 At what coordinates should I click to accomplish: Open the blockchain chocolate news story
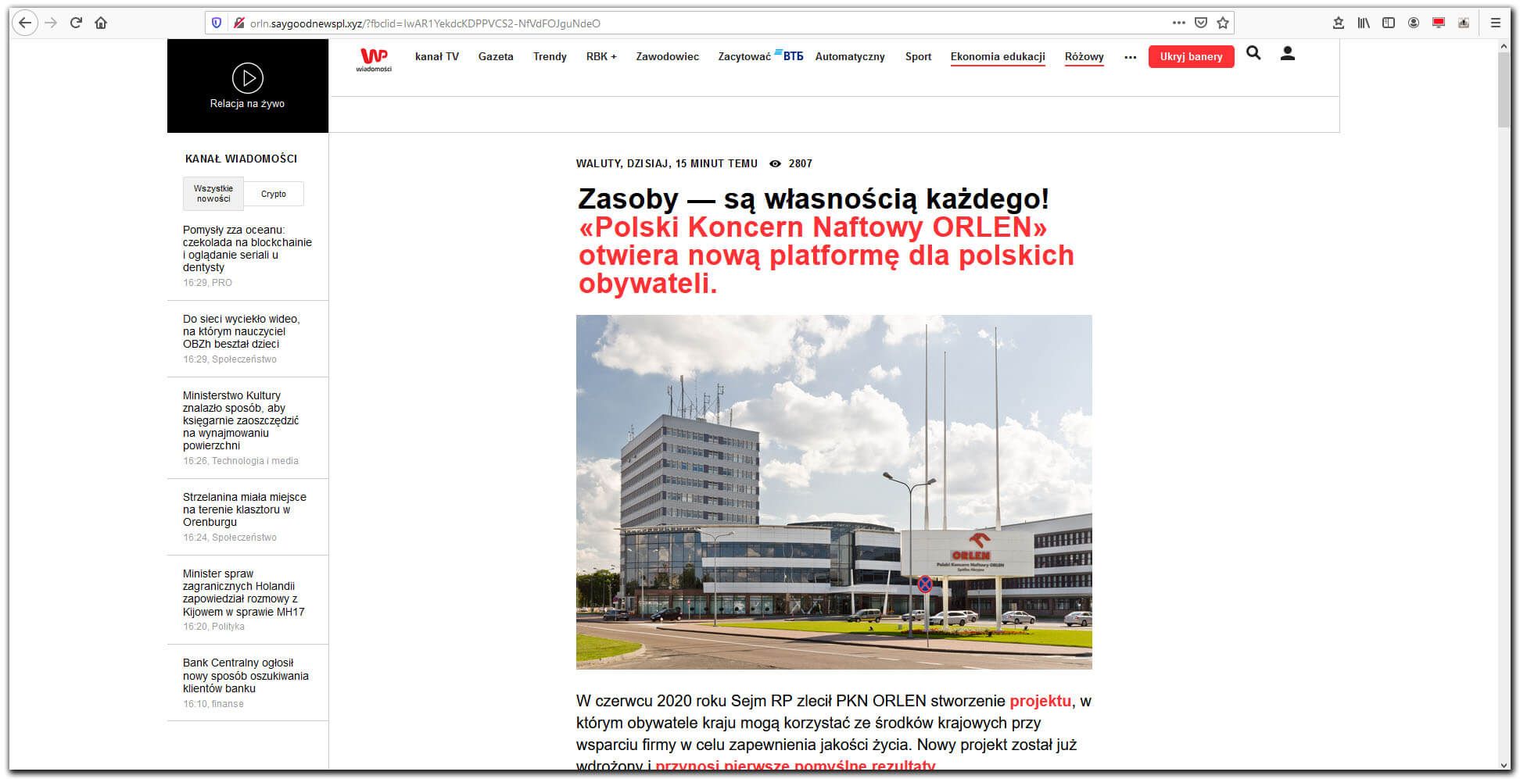point(247,248)
